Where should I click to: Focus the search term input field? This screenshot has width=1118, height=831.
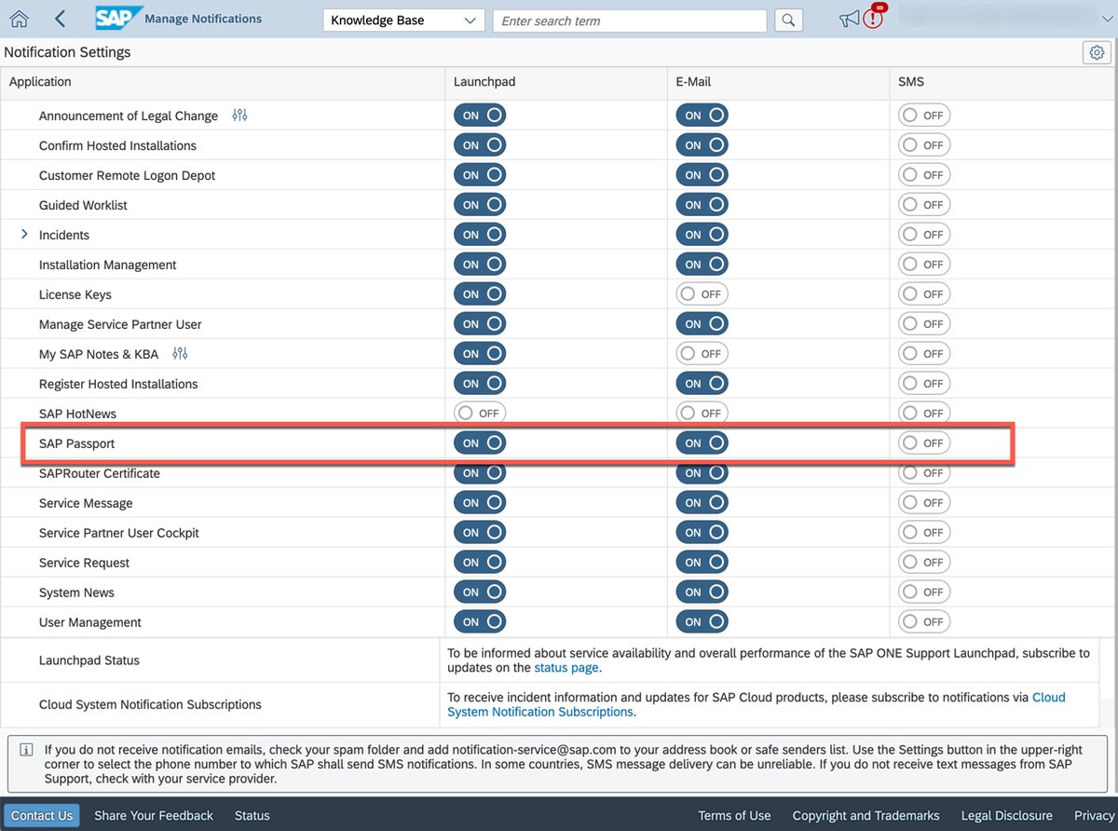pos(630,20)
